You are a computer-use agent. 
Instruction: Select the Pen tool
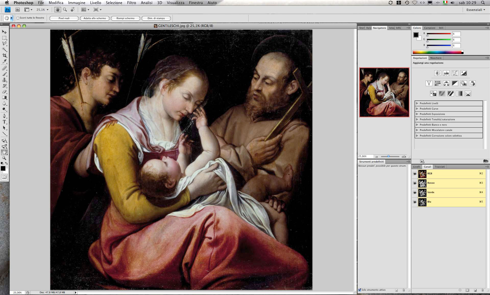tap(4, 116)
